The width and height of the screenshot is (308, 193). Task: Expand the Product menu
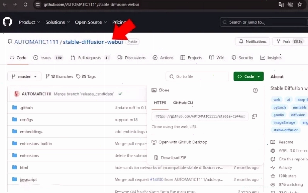click(x=29, y=22)
